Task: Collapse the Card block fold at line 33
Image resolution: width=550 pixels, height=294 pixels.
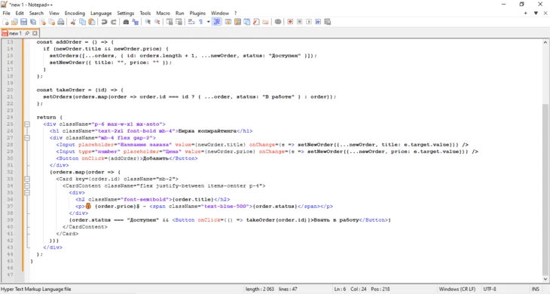Action: pos(27,179)
